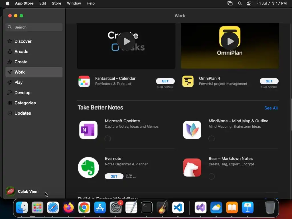This screenshot has height=219, width=292.
Task: Click "Powerful project management" subtitle
Action: (223, 84)
